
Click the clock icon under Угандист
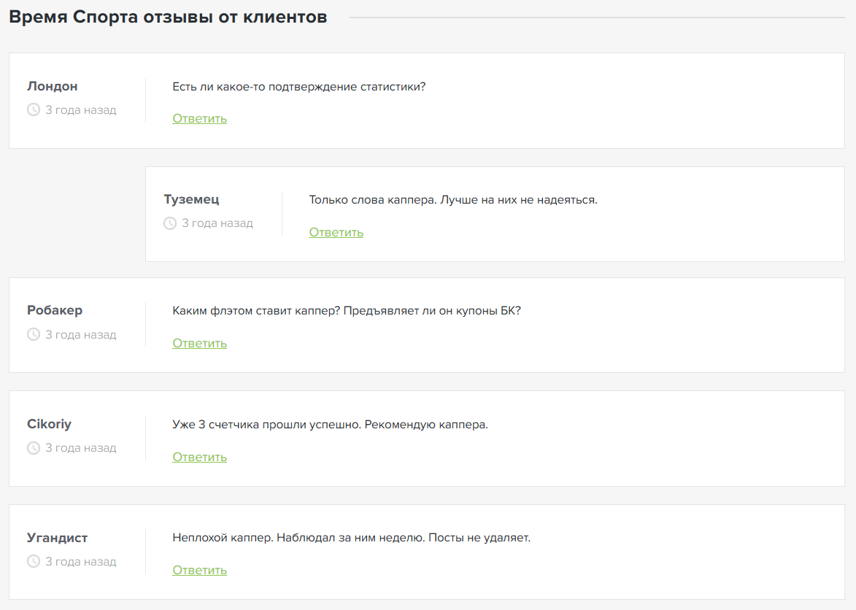pyautogui.click(x=33, y=562)
